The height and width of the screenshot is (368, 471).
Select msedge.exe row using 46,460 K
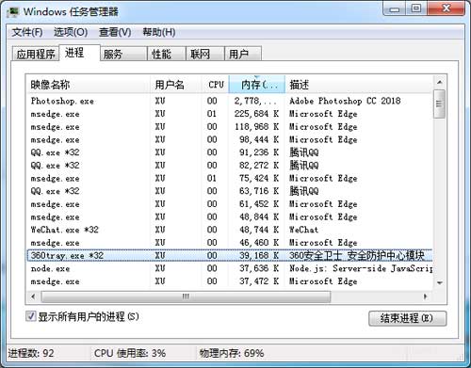[230, 243]
